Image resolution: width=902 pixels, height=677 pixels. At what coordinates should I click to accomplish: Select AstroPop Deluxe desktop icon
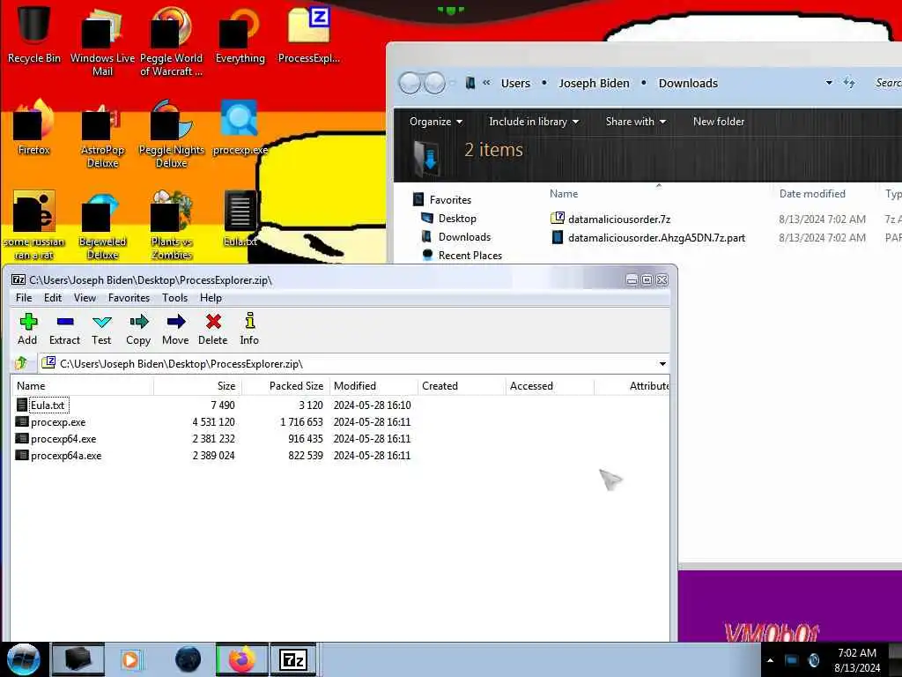(102, 134)
